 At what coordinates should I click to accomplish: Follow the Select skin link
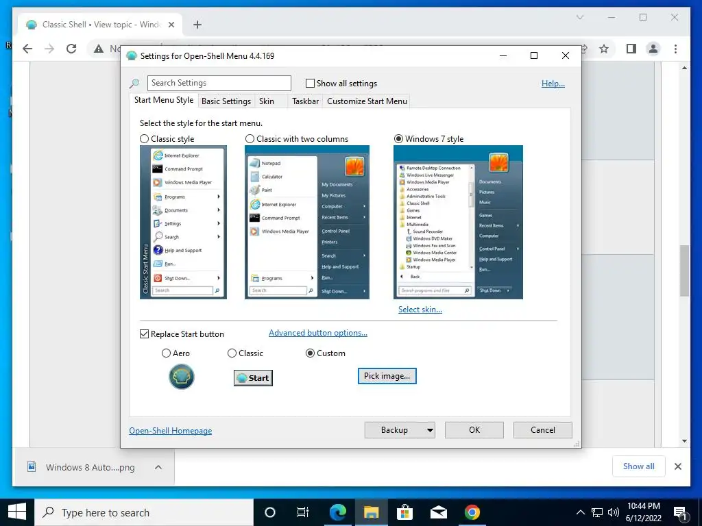[420, 310]
